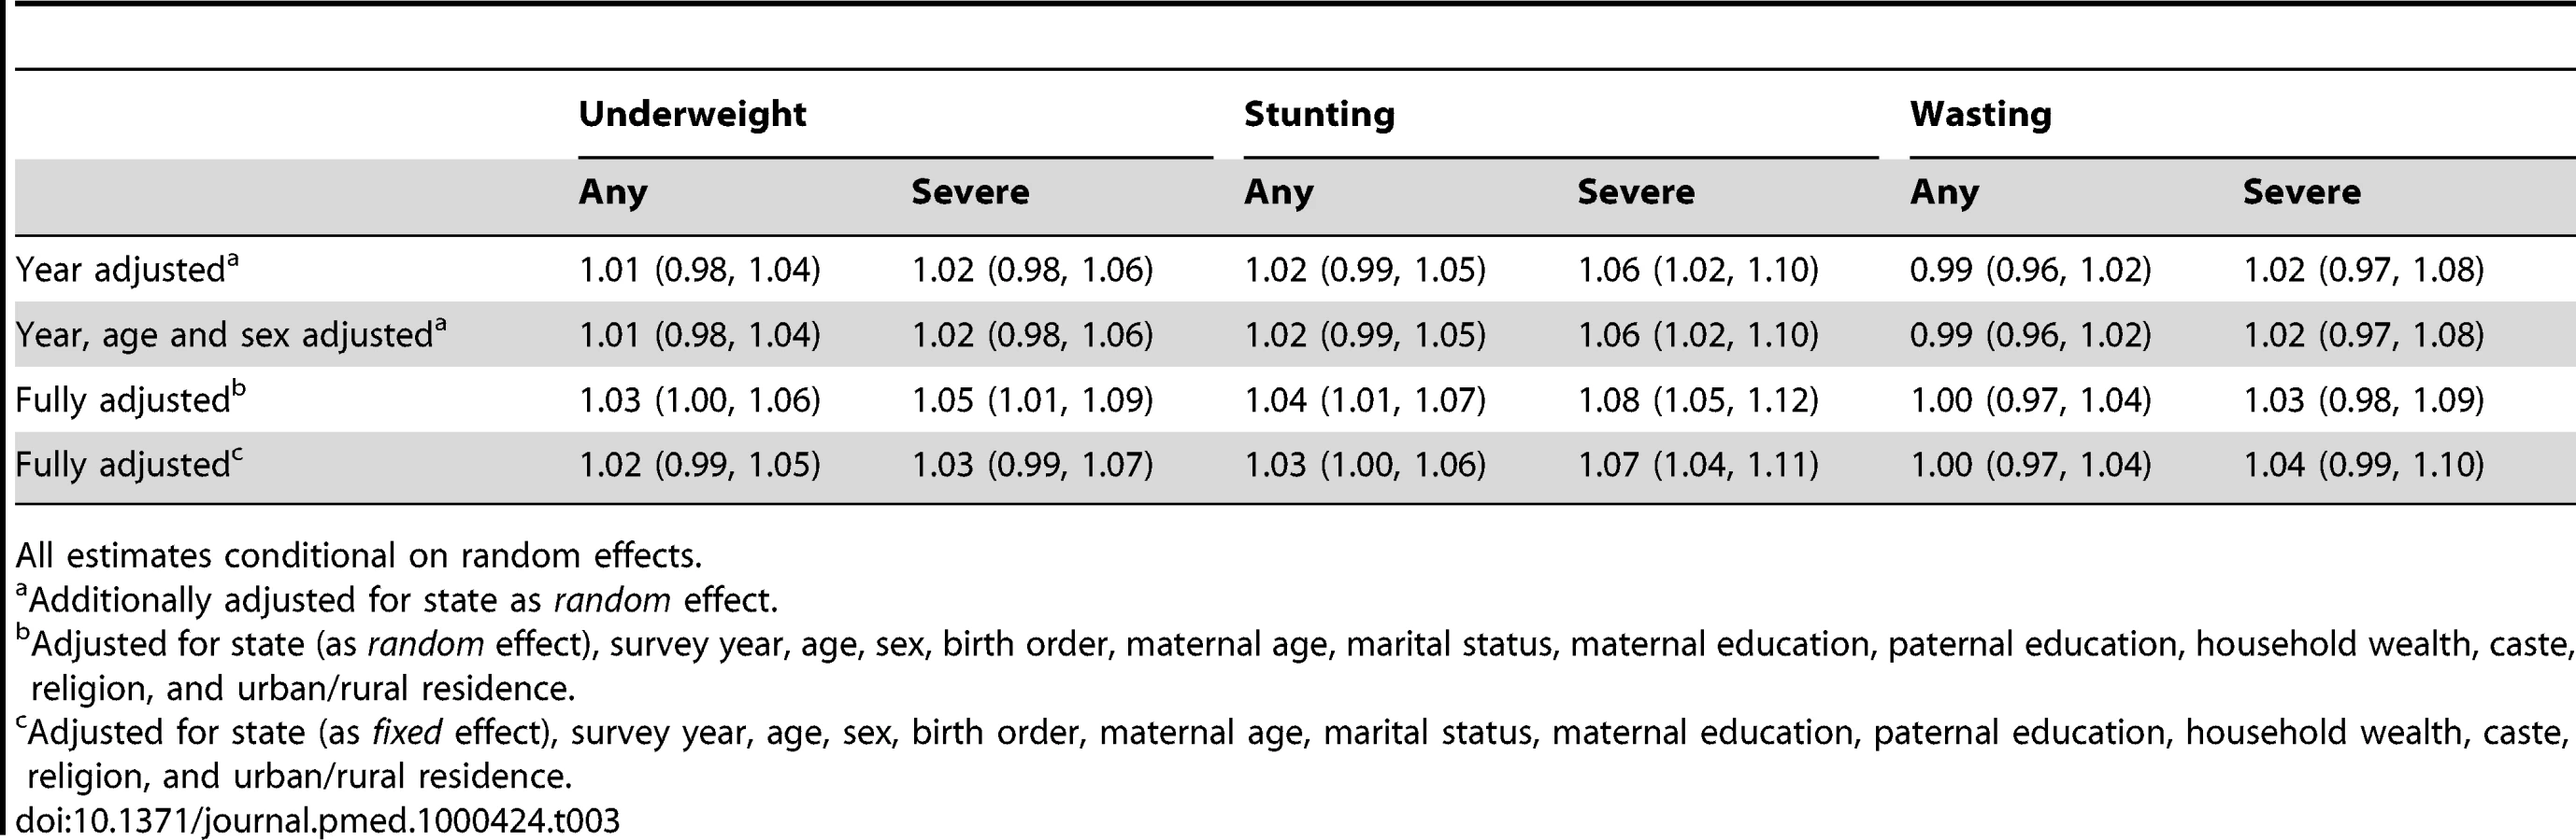Click the Year adjusted row label
2576x840 pixels.
tap(127, 269)
